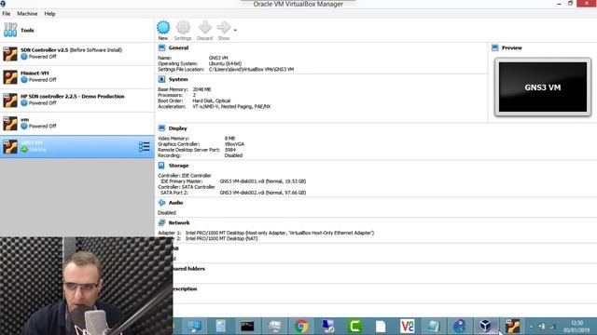The height and width of the screenshot is (335, 597).
Task: Open Settings from the toolbar
Action: (x=183, y=31)
